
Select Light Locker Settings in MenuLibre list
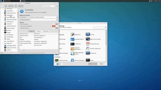(x=12, y=48)
